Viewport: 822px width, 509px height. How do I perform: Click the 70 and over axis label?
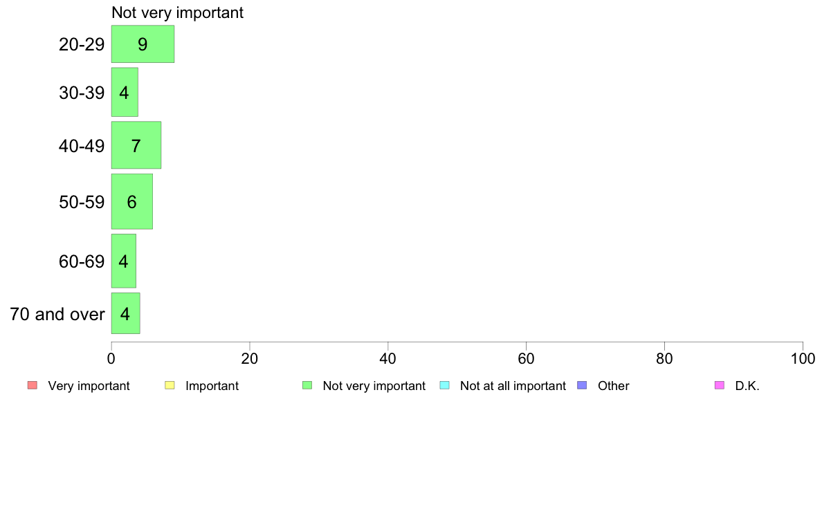[57, 314]
